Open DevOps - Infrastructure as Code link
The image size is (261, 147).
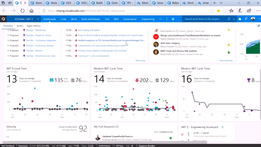coord(41,56)
